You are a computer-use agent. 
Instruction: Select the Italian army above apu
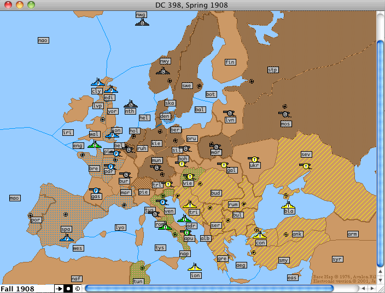coord(186,232)
